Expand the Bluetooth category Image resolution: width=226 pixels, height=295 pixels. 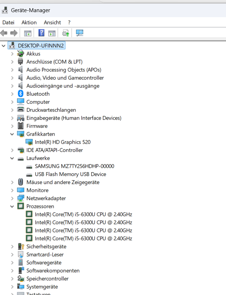point(12,94)
